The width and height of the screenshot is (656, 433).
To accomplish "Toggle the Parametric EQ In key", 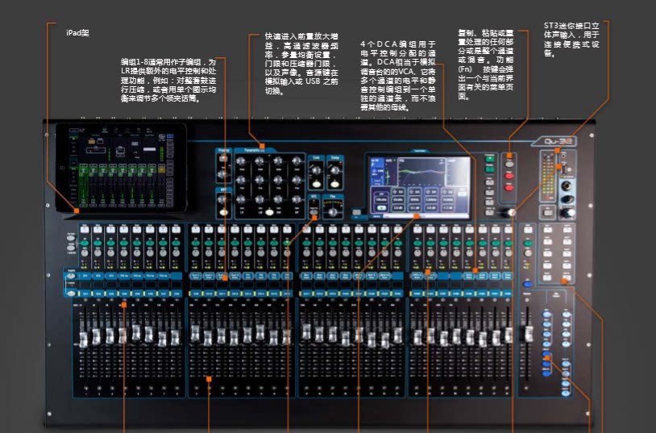I will pyautogui.click(x=269, y=212).
